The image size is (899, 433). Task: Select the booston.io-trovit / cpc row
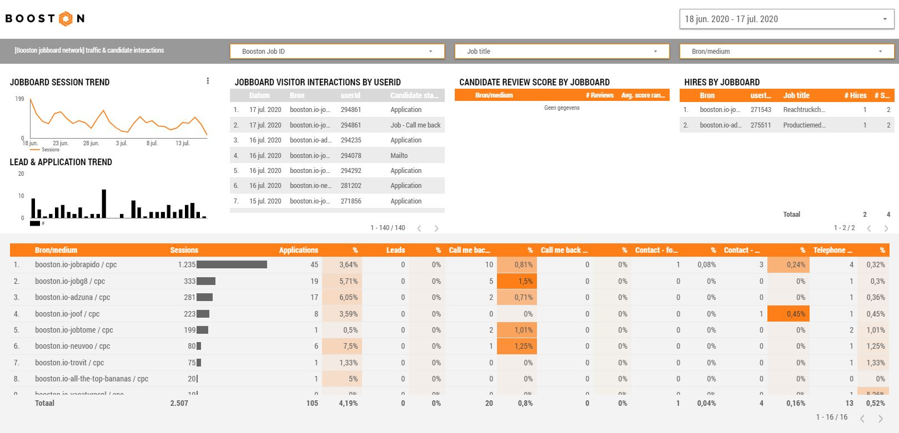point(449,363)
